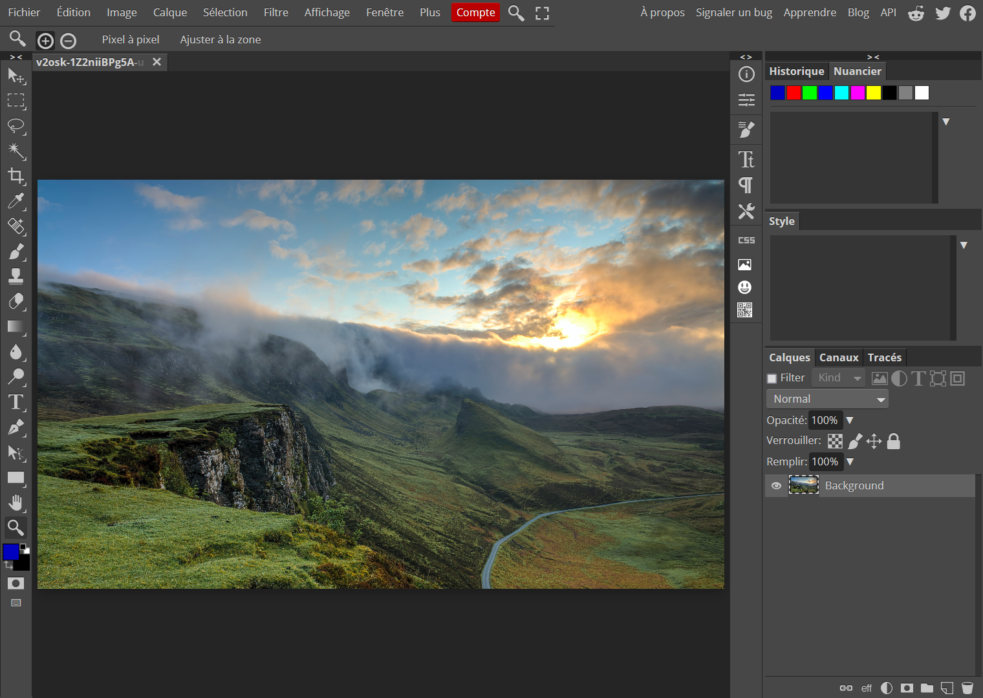Open the Nuancier panel menu arrow

946,122
